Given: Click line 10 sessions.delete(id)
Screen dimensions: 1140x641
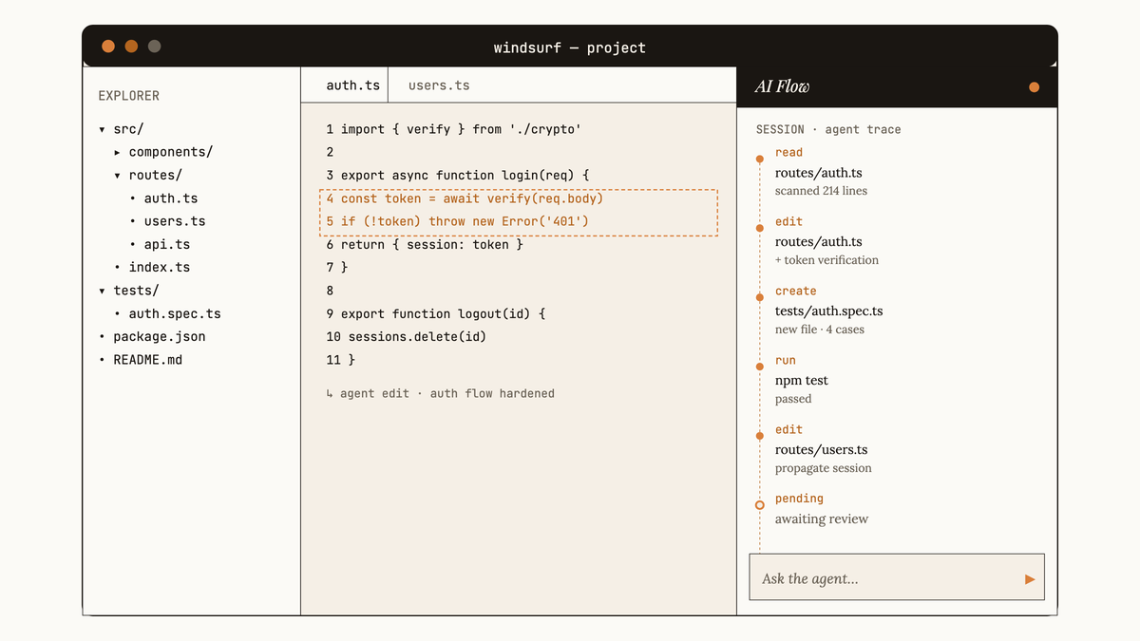Looking at the screenshot, I should click(x=407, y=336).
